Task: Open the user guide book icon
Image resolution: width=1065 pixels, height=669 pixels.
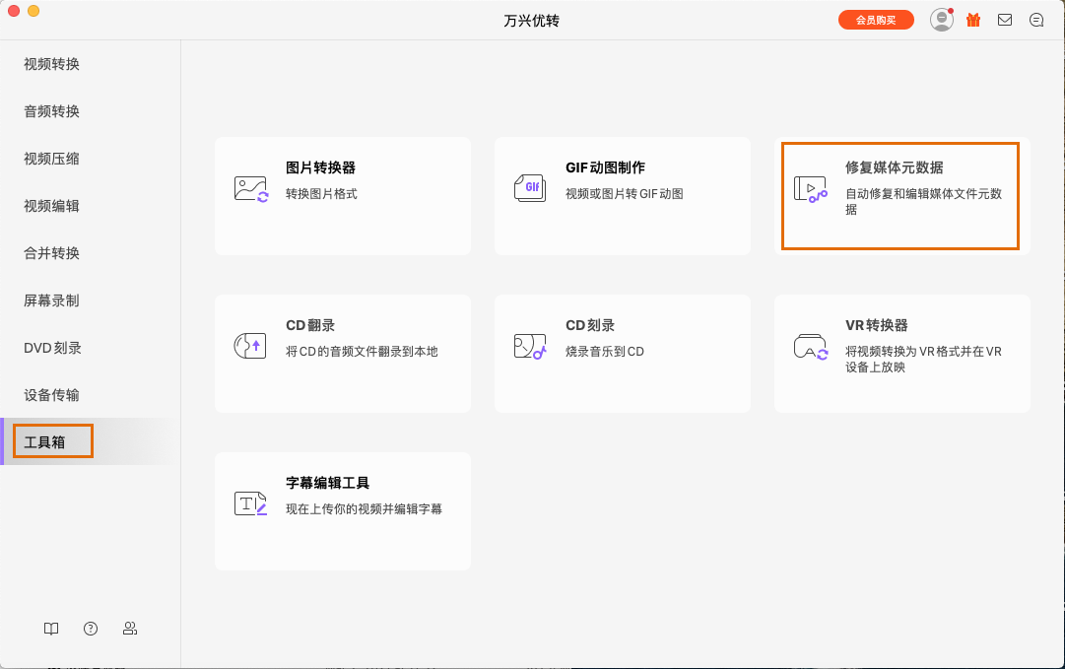Action: click(x=50, y=629)
